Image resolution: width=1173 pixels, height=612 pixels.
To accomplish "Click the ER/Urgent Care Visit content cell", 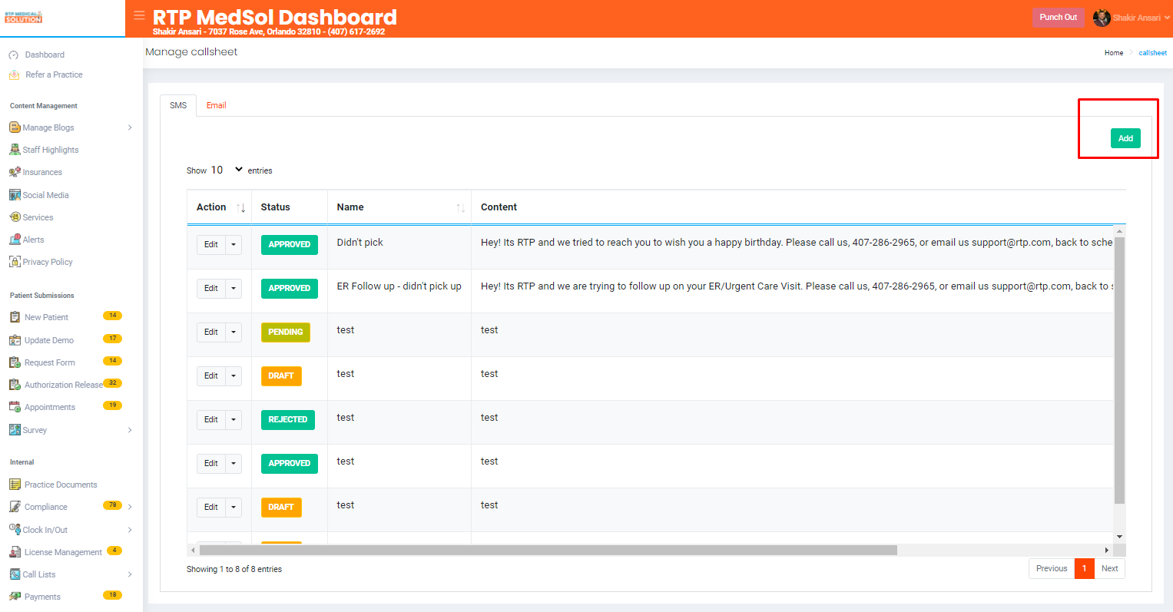I will click(793, 291).
